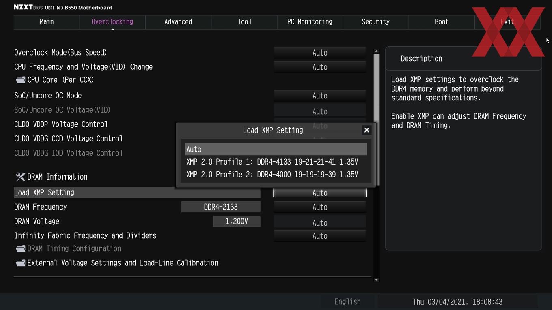Open DRAM Frequency Auto dropdown
552x310 pixels.
(x=320, y=207)
